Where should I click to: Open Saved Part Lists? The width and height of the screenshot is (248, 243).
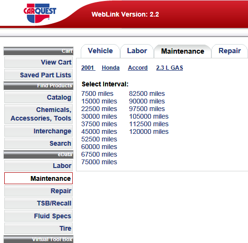(38, 75)
